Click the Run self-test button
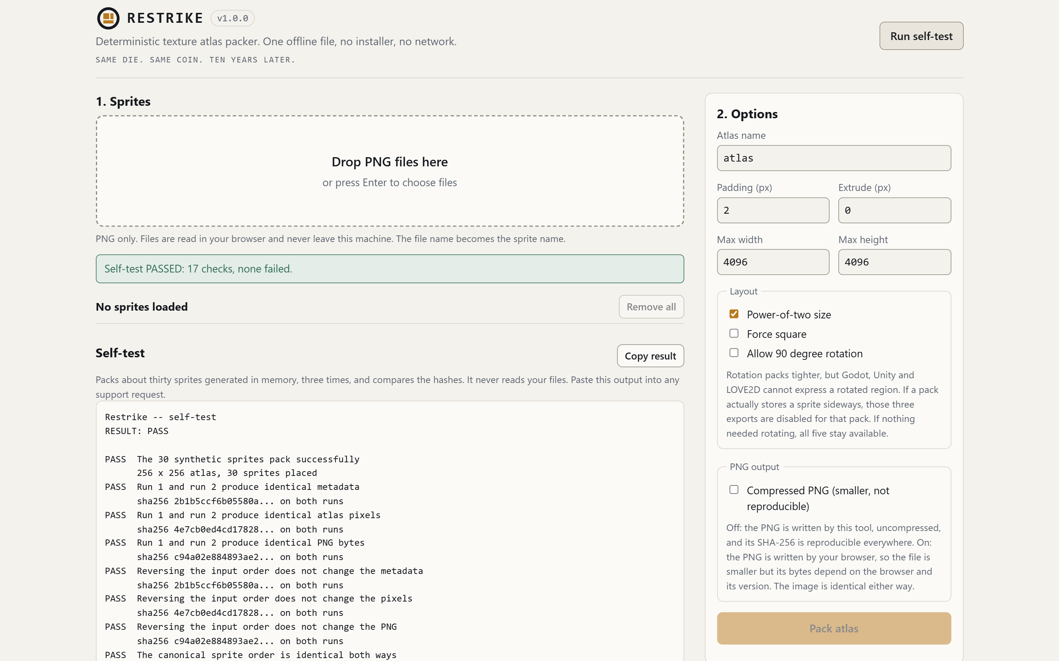This screenshot has height=661, width=1059. click(921, 36)
